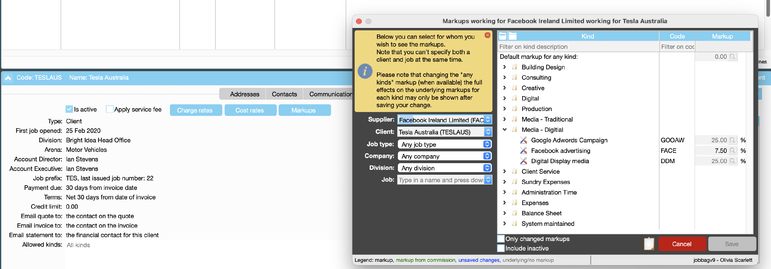Click the Charge rates button
The width and height of the screenshot is (771, 269).
click(196, 110)
